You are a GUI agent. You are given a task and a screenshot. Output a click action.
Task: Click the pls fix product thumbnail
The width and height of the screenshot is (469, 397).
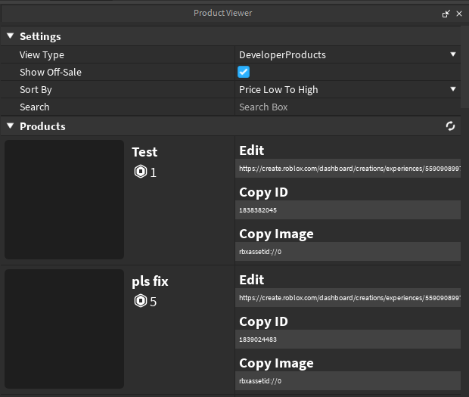coord(64,329)
